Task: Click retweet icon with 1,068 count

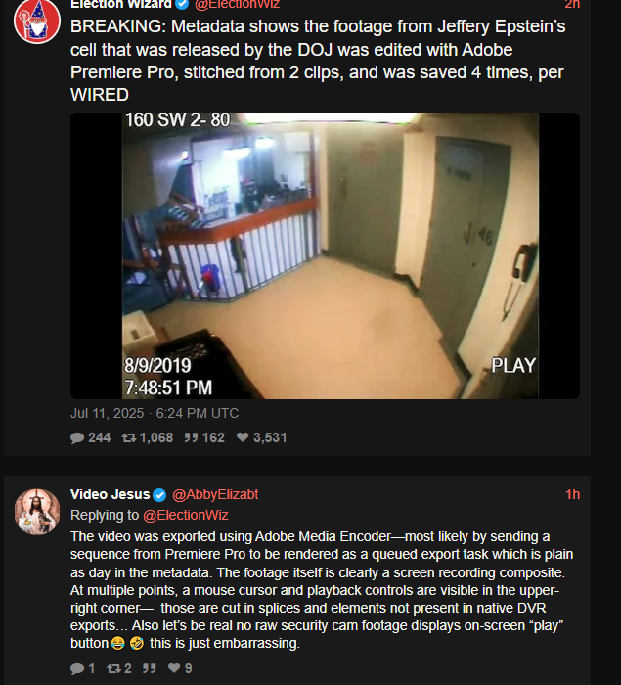Action: point(129,437)
